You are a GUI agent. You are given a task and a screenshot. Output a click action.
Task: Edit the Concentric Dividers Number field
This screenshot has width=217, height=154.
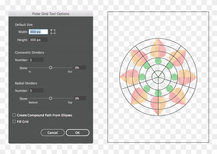click(x=36, y=60)
